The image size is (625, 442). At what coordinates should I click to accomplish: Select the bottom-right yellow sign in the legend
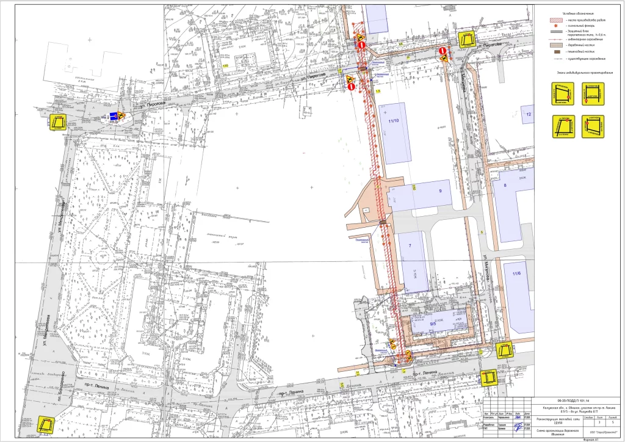point(593,126)
